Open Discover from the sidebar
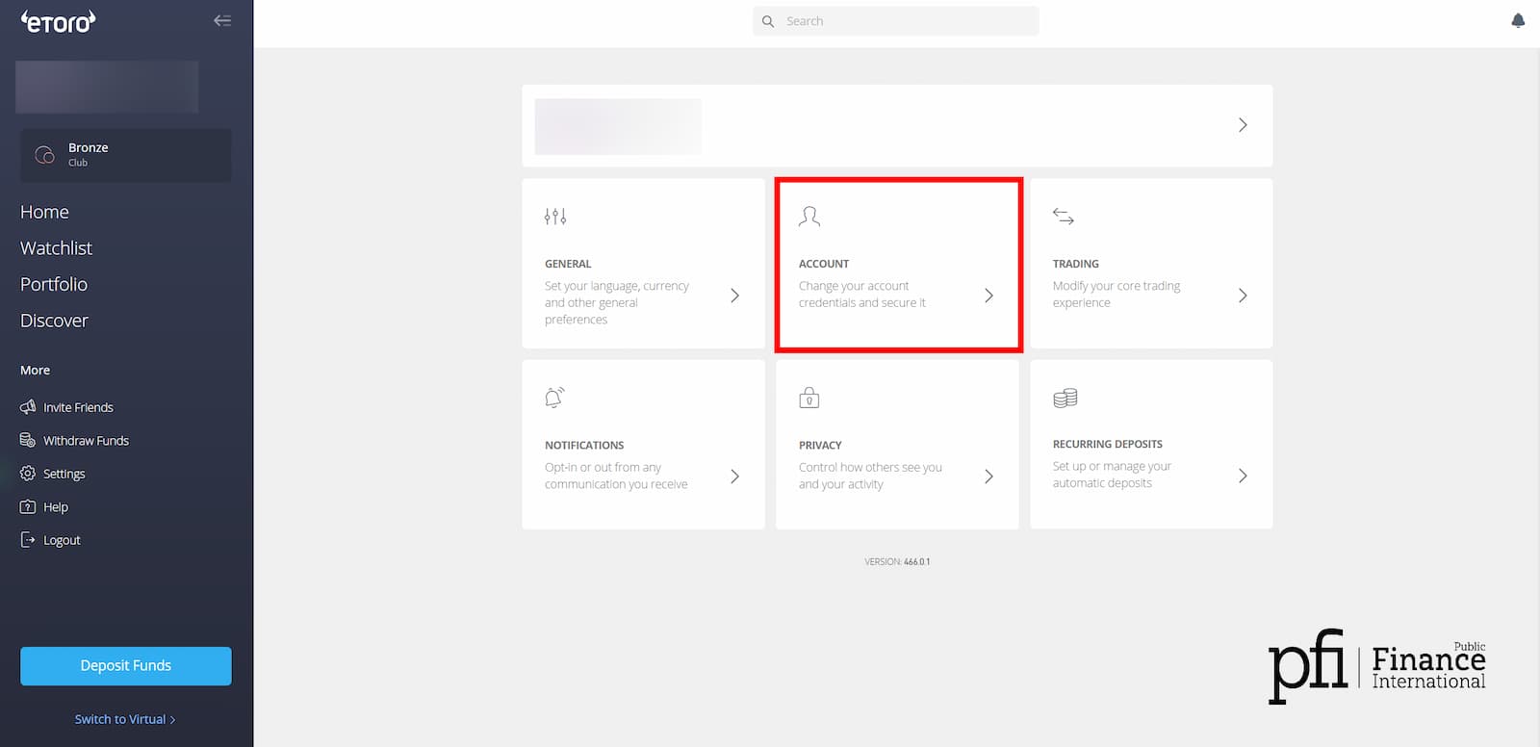The image size is (1540, 747). [x=54, y=321]
